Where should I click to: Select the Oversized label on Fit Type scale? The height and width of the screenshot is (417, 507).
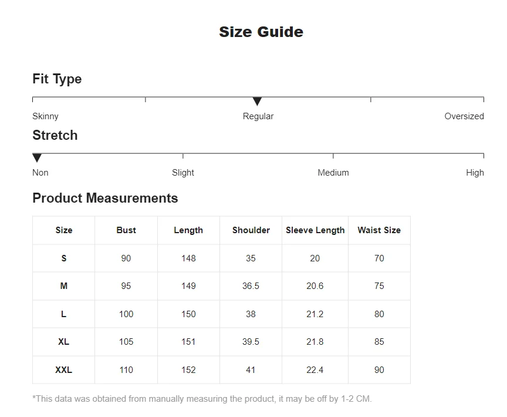(x=464, y=116)
